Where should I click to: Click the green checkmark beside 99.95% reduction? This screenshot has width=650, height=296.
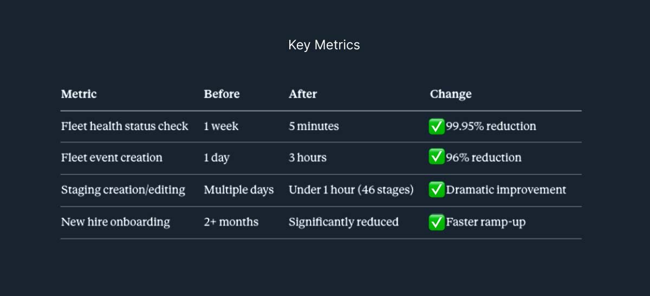pos(437,126)
